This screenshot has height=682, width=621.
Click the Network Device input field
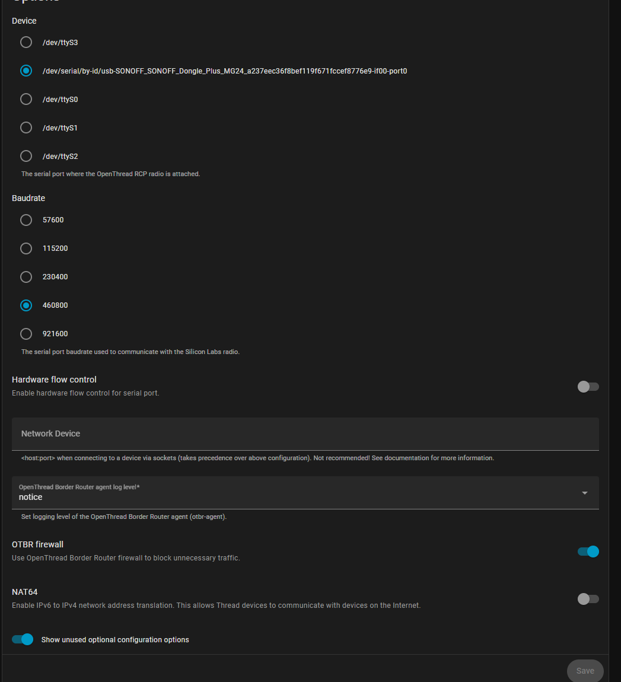click(x=305, y=434)
